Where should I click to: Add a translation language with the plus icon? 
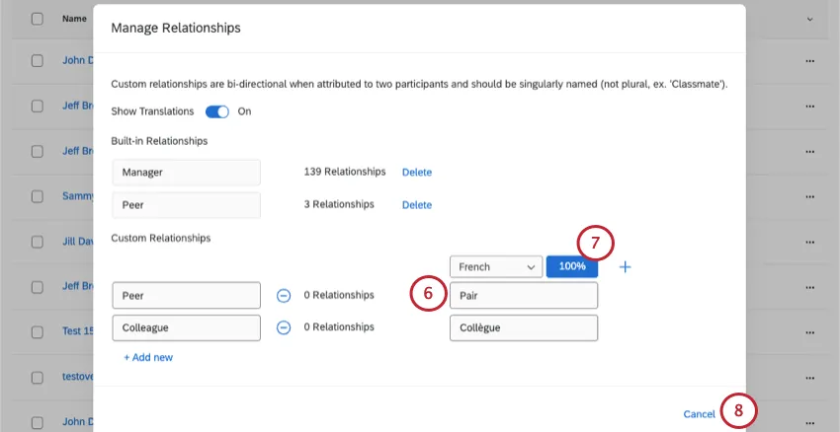(625, 266)
